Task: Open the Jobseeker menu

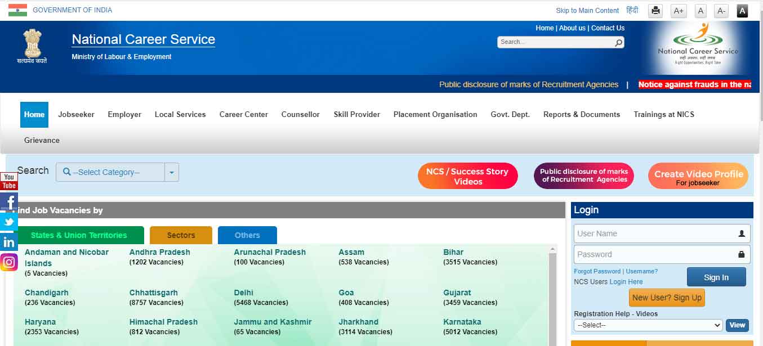Action: coord(76,114)
